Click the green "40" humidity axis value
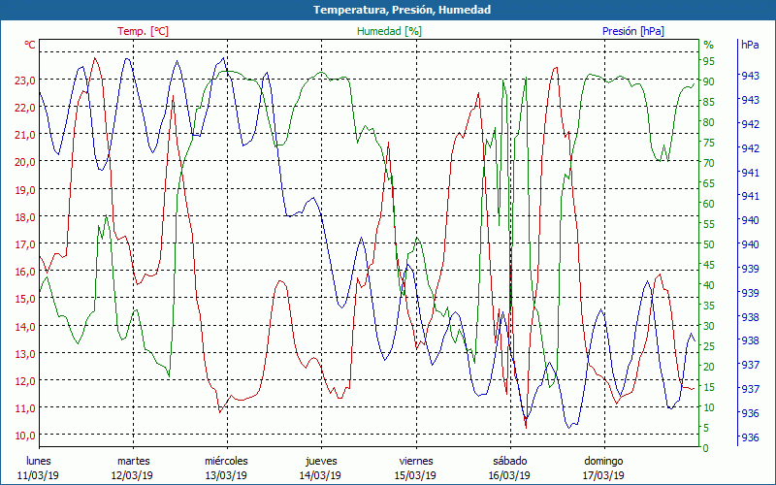Viewport: 776px width, 485px height. click(x=709, y=284)
